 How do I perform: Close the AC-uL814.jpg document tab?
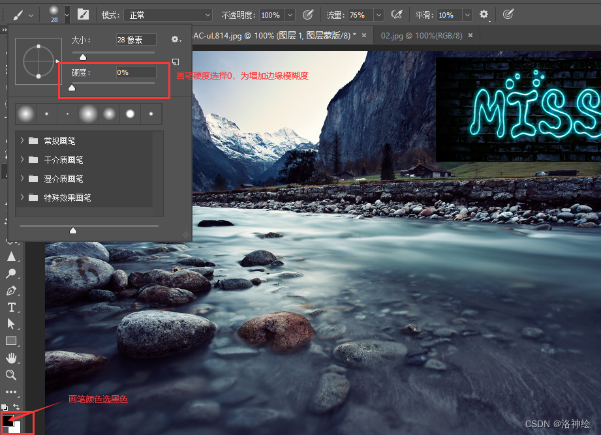click(x=364, y=35)
